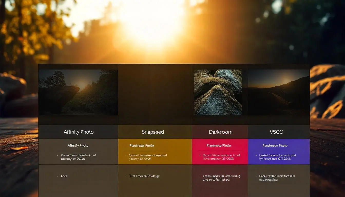Click the 'Lock' bullet under Affinity Photo
The height and width of the screenshot is (197, 345).
64,176
